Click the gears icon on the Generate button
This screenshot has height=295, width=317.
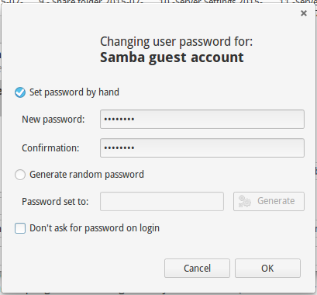(244, 201)
